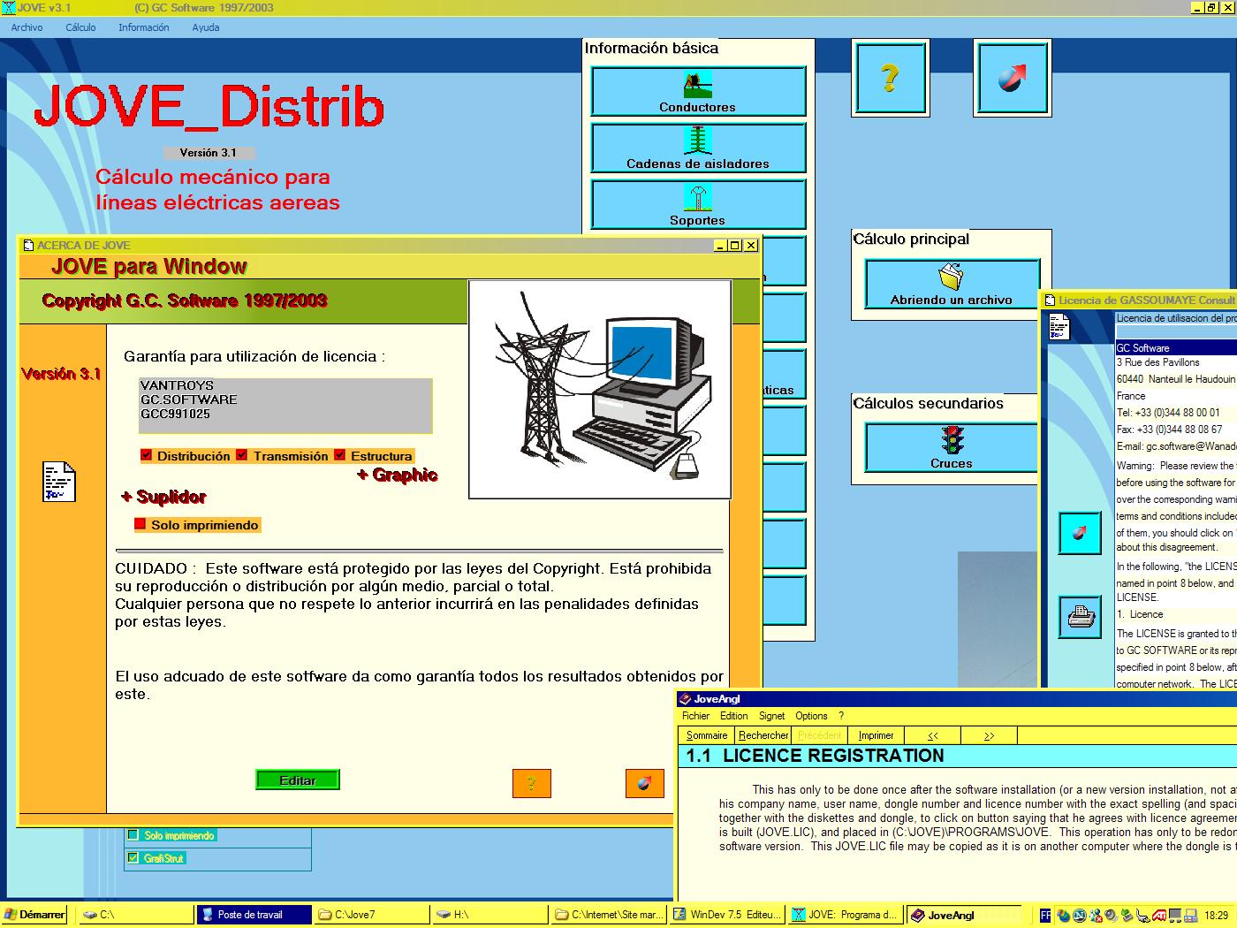Open Cruces traffic-light button

tap(951, 447)
